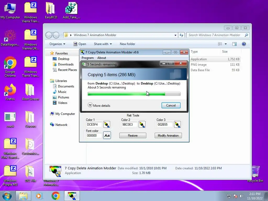Click the Font color hex field
The image size is (268, 201).
94,135
